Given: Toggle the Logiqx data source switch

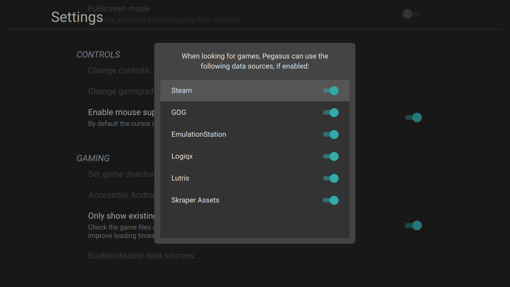Looking at the screenshot, I should [x=331, y=156].
